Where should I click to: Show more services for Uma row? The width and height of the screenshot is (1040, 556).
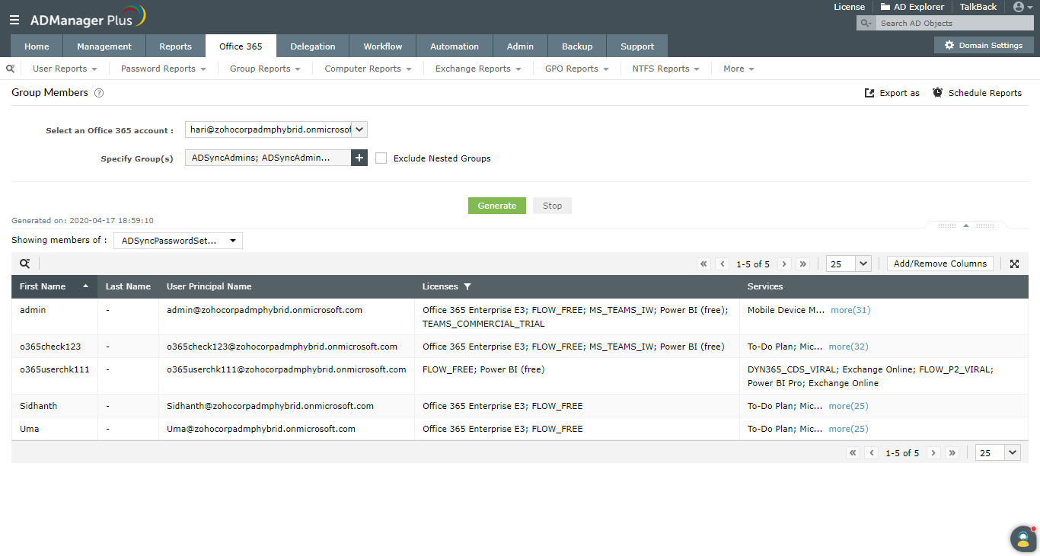pos(848,429)
